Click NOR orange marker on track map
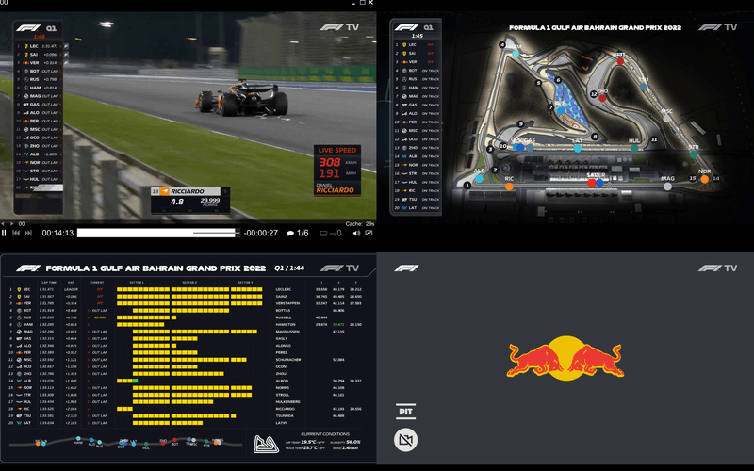The height and width of the screenshot is (471, 754). (x=704, y=179)
